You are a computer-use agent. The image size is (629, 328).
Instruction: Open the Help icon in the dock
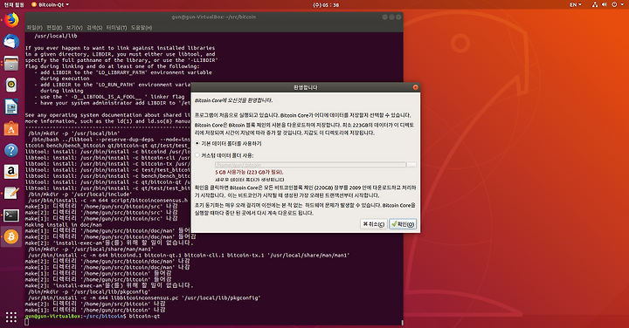11,150
